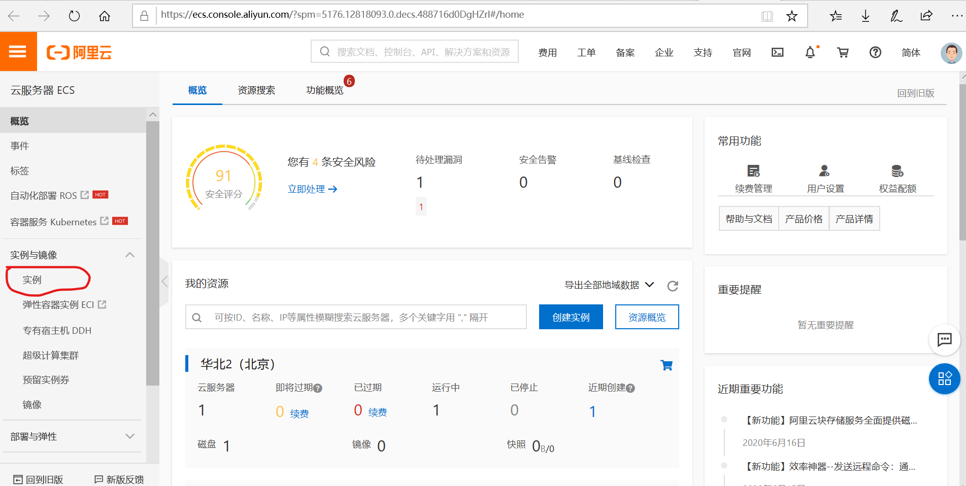Click 立即处理 link
The image size is (966, 486).
(x=312, y=189)
